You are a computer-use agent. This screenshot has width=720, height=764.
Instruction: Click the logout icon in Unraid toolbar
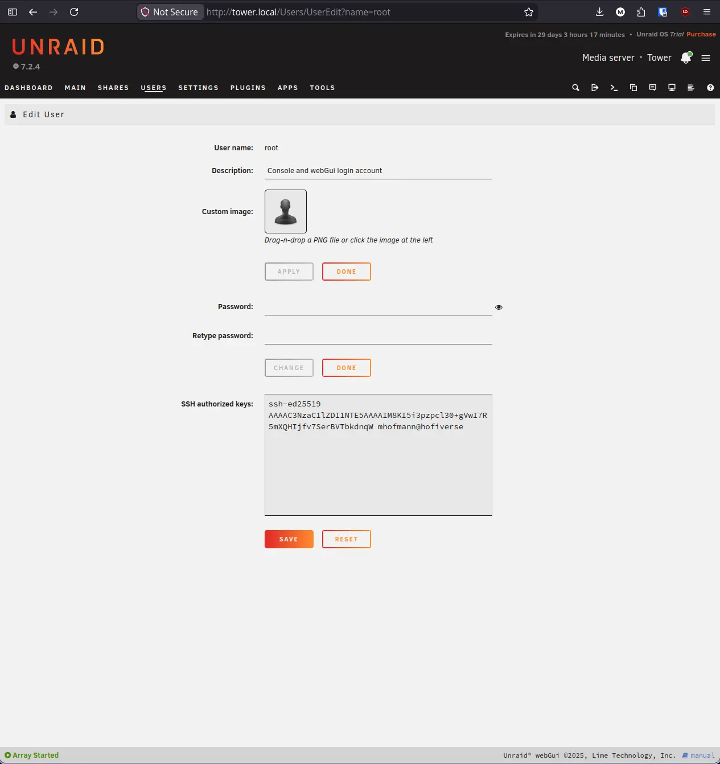pyautogui.click(x=595, y=88)
